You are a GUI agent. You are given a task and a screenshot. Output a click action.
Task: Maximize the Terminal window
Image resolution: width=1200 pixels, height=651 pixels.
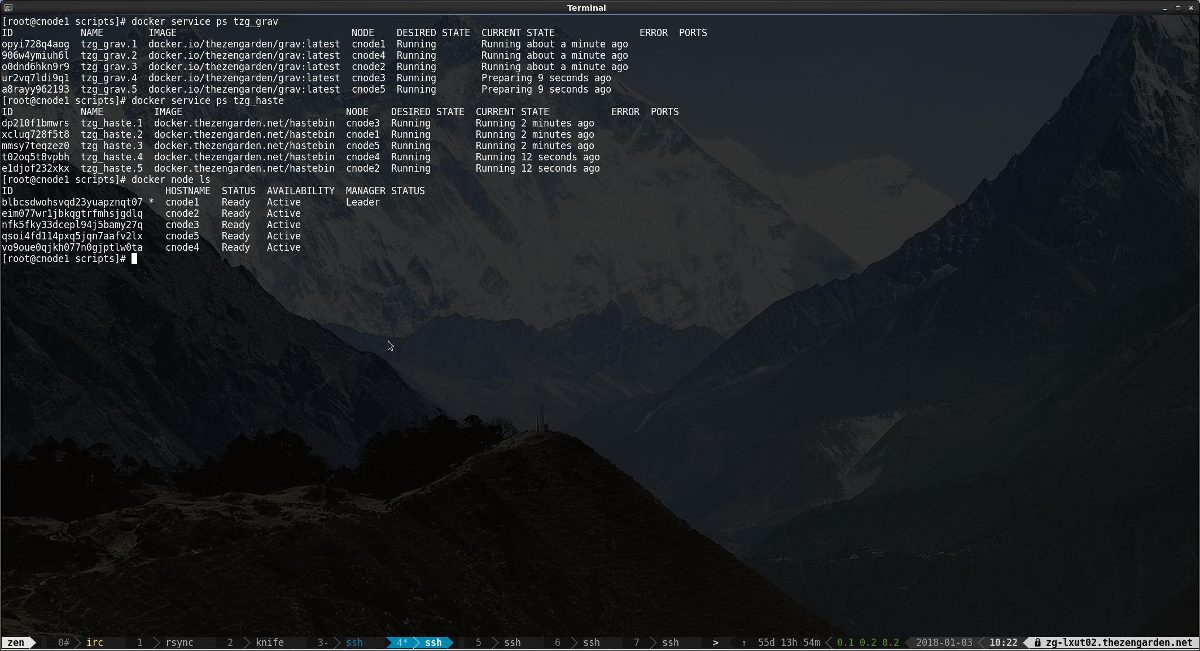(1178, 8)
